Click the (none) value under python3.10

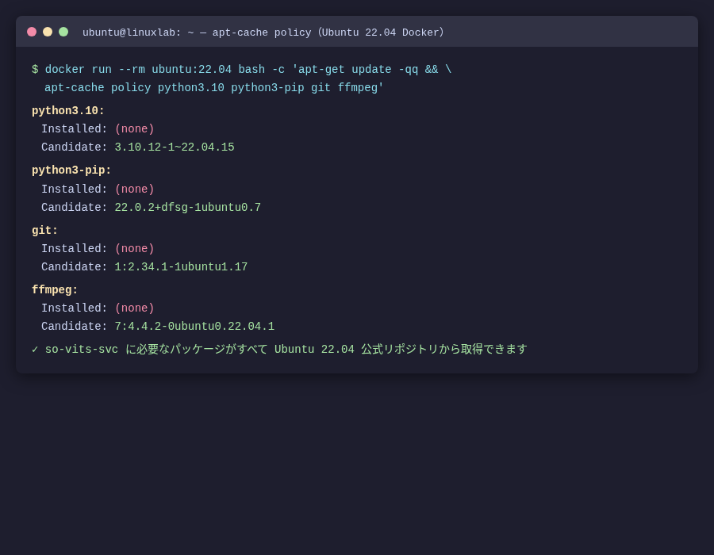(x=134, y=129)
